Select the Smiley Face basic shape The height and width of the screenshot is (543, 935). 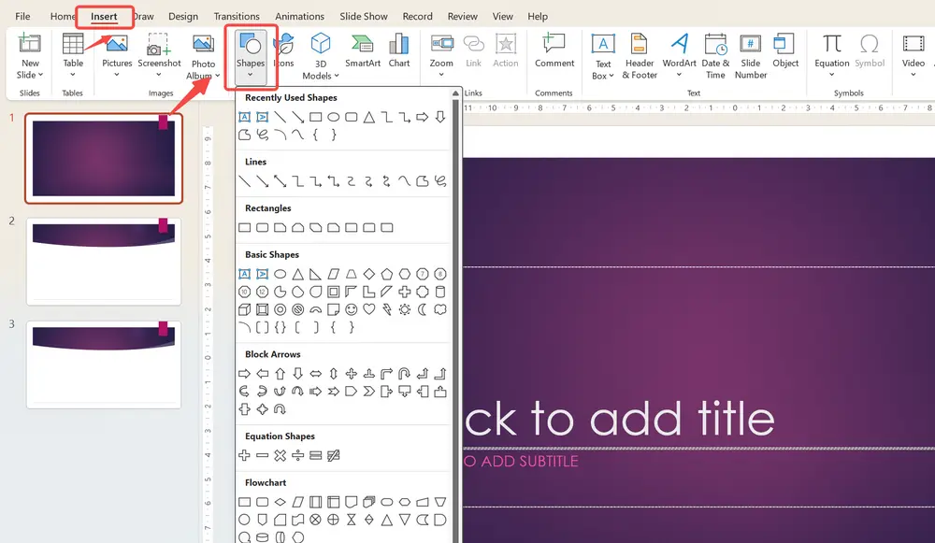[x=352, y=310]
